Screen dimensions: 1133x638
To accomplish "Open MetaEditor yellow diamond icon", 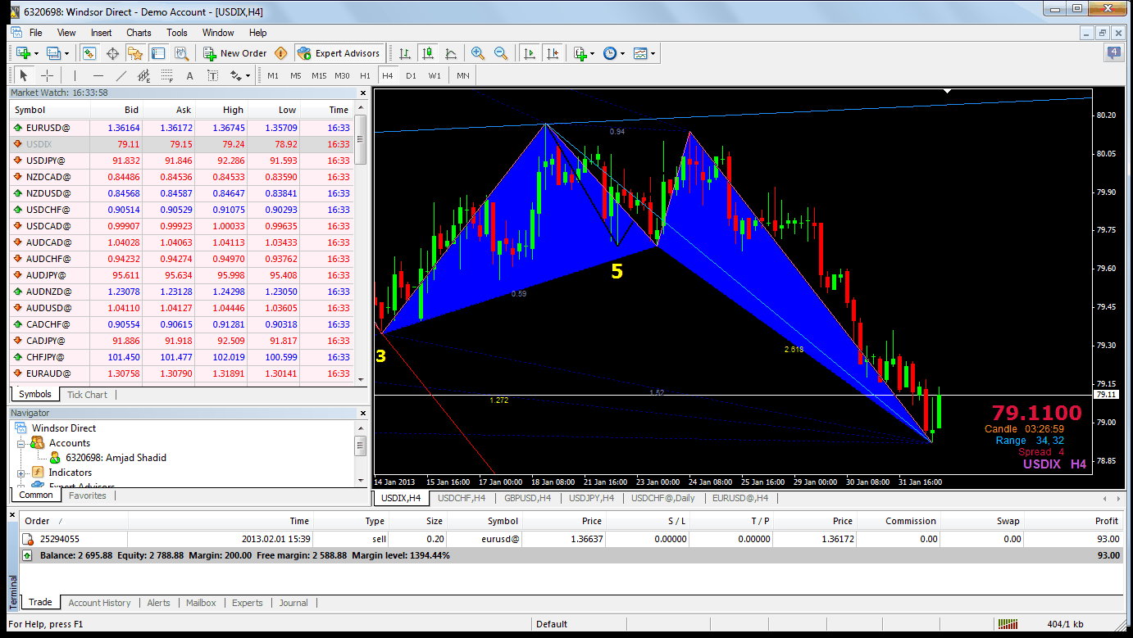I will [x=281, y=53].
